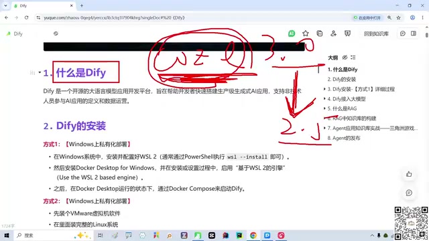Image resolution: width=429 pixels, height=241 pixels.
Task: Toggle the right sidebar layout icon
Action: tap(414, 33)
